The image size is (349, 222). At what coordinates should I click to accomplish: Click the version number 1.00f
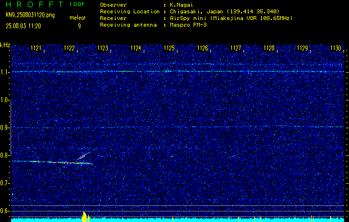pos(77,4)
